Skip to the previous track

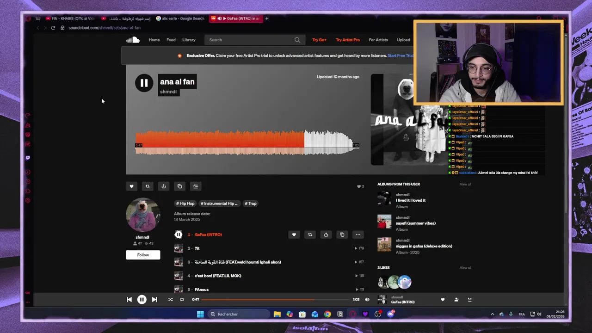click(129, 300)
